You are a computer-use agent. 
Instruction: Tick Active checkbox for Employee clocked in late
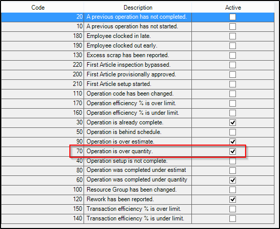pyautogui.click(x=232, y=36)
